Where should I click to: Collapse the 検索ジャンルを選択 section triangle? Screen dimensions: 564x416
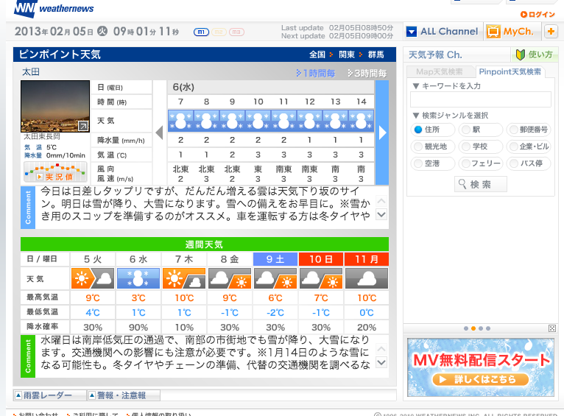416,116
